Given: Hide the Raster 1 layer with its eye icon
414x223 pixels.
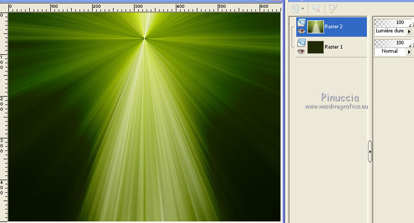Looking at the screenshot, I should coord(301,51).
